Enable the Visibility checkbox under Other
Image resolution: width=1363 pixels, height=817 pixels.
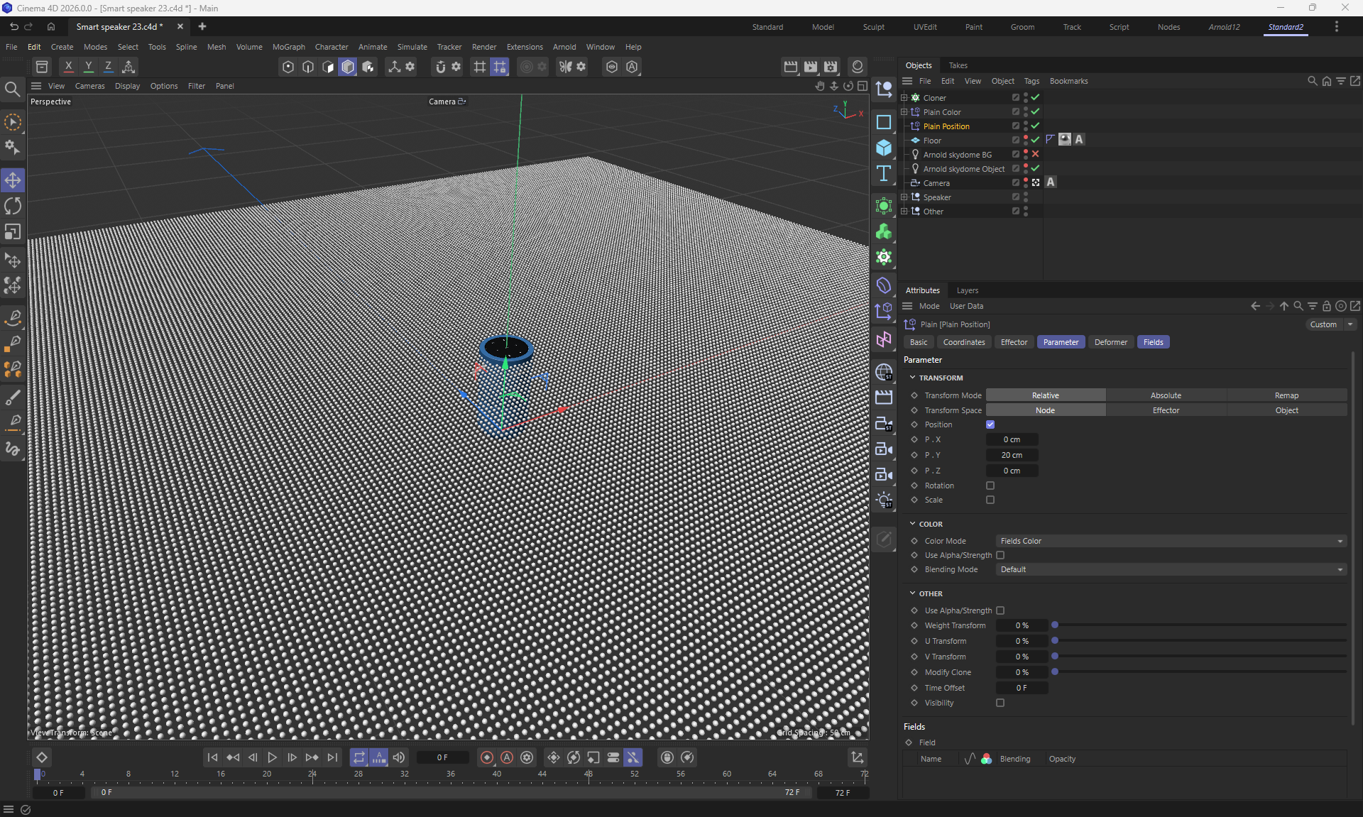(x=1000, y=703)
